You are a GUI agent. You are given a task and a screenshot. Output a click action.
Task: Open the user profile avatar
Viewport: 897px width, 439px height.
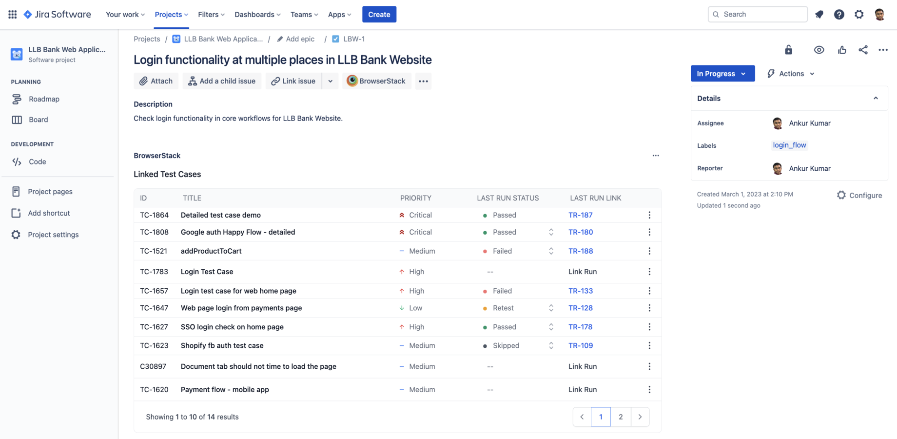pyautogui.click(x=879, y=14)
